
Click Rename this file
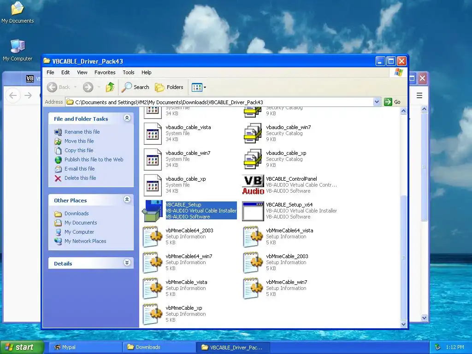pos(82,132)
